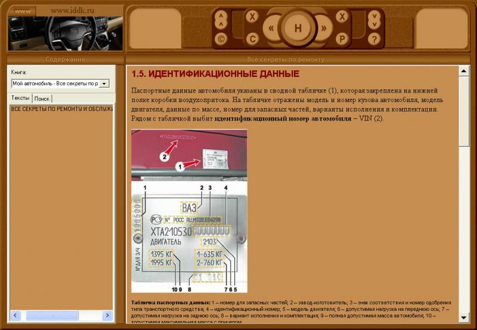Go to previous page with « button
Viewport: 477px width, 330px height.
tap(272, 28)
